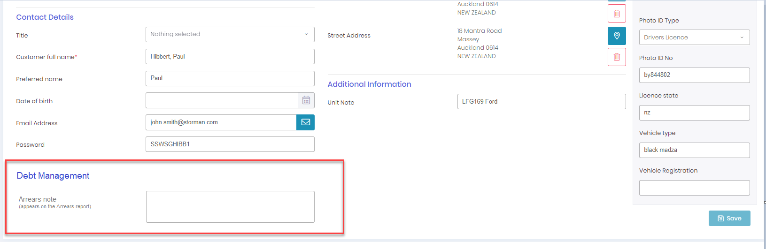Click the 18 Mantra Road address text
This screenshot has width=766, height=249.
pos(479,31)
